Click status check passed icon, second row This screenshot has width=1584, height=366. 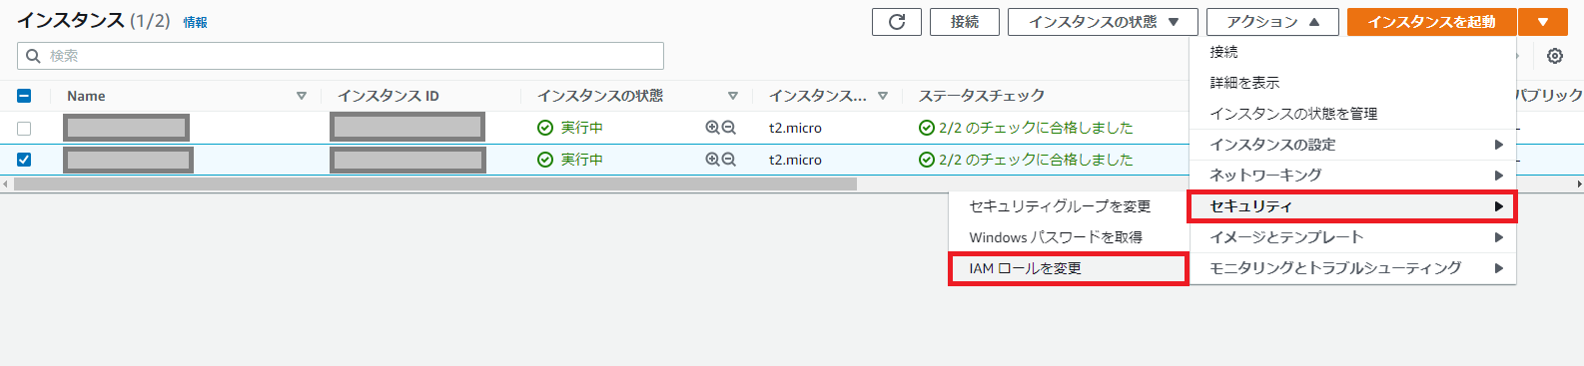tap(927, 160)
